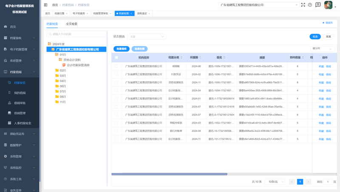The height and width of the screenshot is (192, 340).
Task: Click the 系统管理 gear icon
Action: coord(6,156)
